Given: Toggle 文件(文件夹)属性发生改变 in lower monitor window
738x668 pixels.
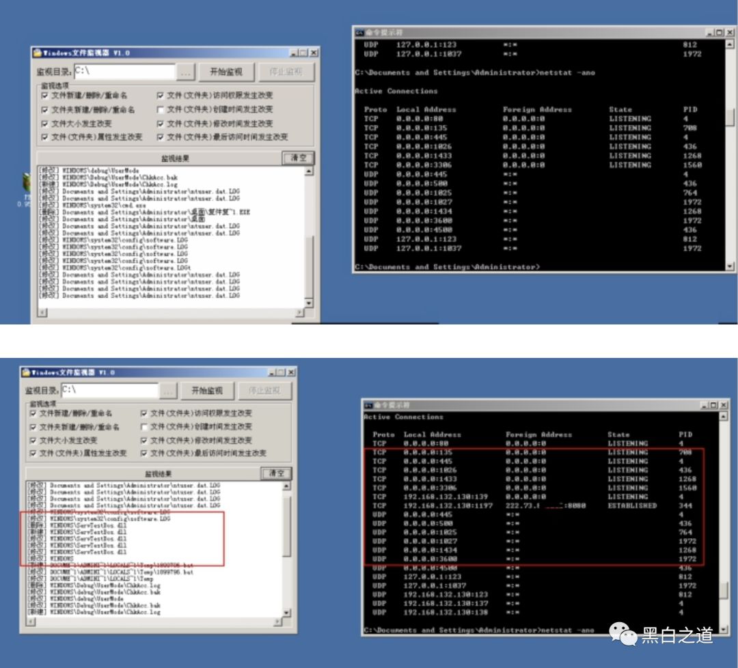Looking at the screenshot, I should (x=33, y=453).
